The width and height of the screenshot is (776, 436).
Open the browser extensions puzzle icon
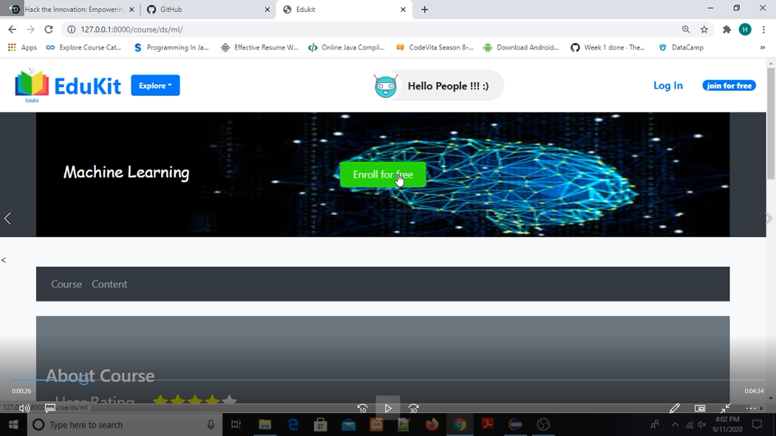727,29
